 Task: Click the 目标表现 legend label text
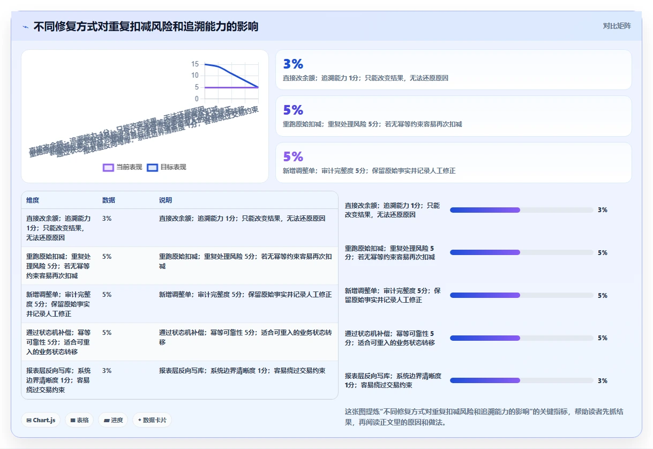173,167
